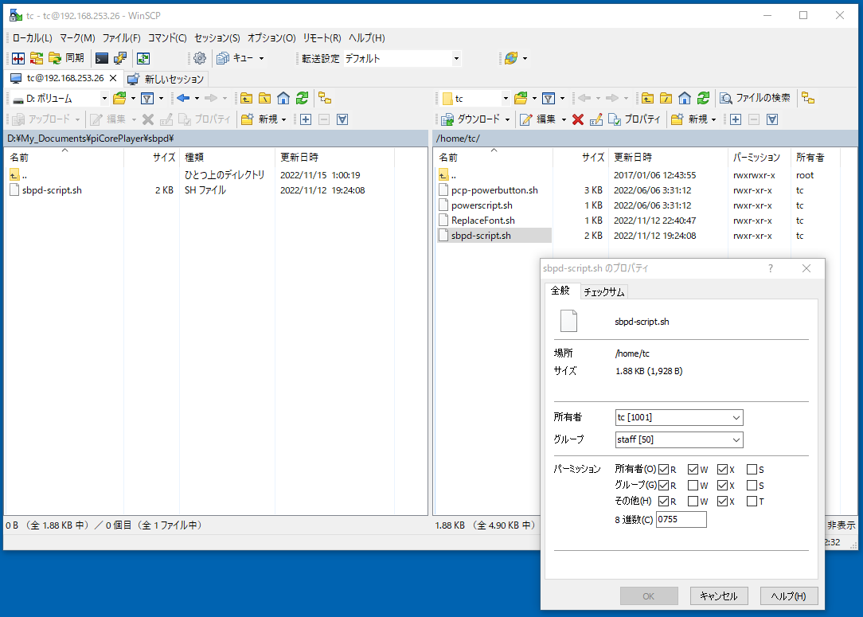Toggle owner W permission checkbox
863x617 pixels.
(x=693, y=470)
